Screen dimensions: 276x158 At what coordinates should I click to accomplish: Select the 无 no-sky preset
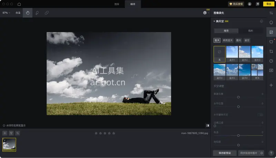219,54
